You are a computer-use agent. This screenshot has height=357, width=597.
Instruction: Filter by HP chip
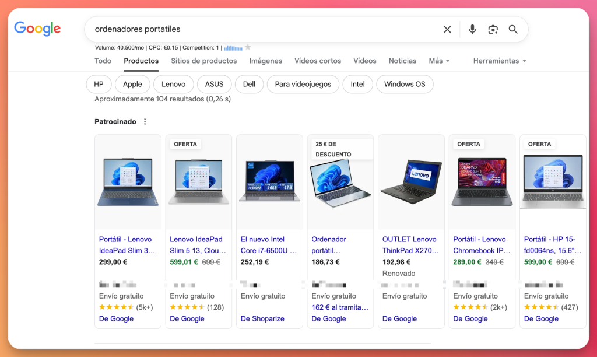pyautogui.click(x=99, y=84)
